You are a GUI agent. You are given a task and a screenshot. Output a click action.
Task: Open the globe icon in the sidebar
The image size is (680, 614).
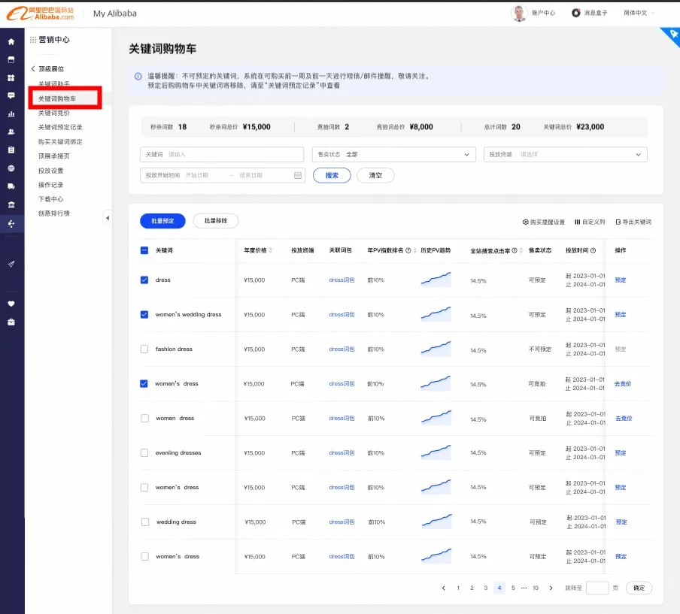point(11,168)
